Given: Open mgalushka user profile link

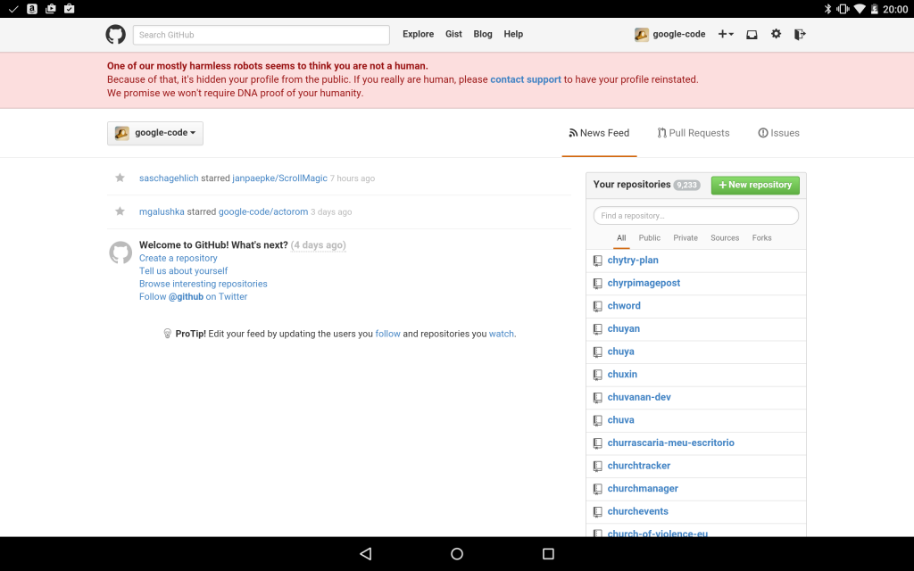Looking at the screenshot, I should pos(162,211).
